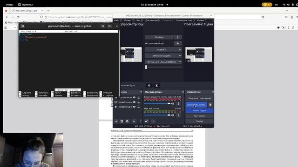The height and width of the screenshot is (167, 298).
Task: Toggle PDF viewer sidebar in Firefox
Action: point(6,28)
